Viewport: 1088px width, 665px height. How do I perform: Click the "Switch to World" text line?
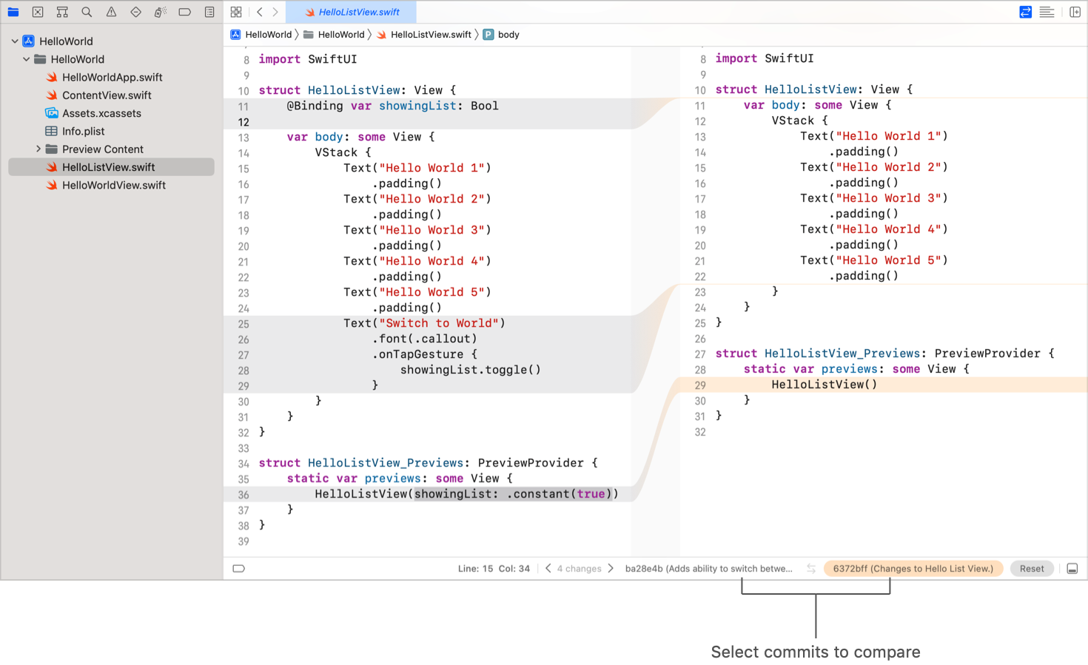click(424, 323)
